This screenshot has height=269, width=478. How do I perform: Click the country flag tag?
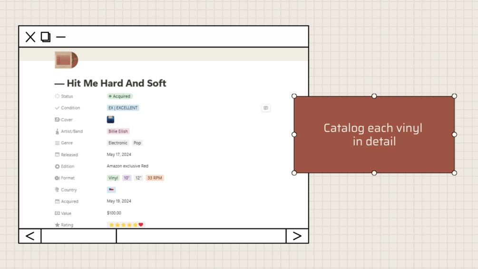111,189
